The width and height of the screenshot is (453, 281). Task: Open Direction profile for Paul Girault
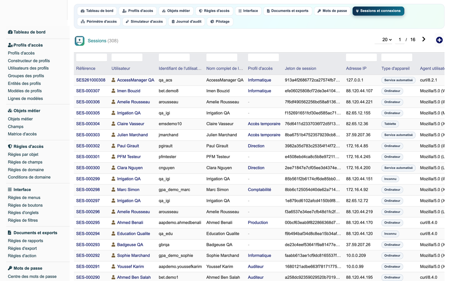(x=256, y=146)
